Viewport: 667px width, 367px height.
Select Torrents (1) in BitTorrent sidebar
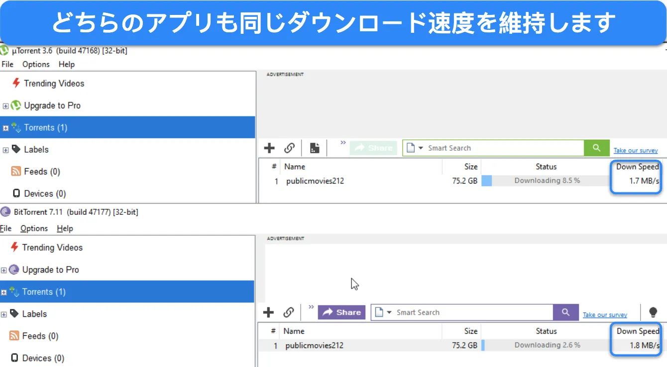[127, 292]
